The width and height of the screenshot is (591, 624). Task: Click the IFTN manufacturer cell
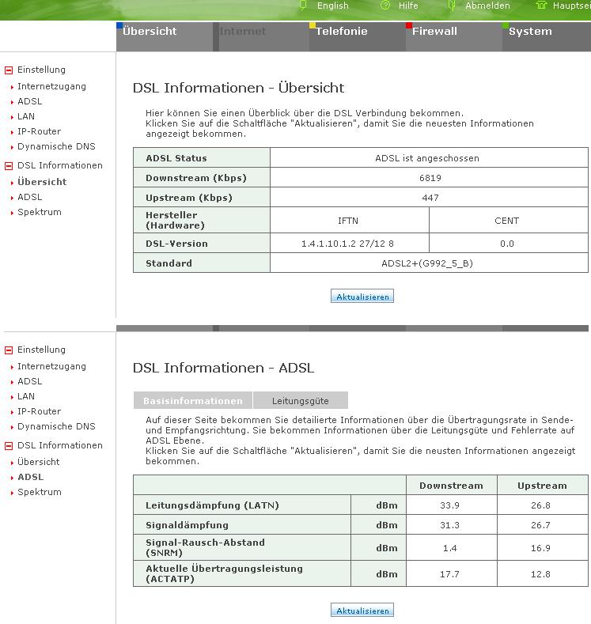click(x=348, y=221)
